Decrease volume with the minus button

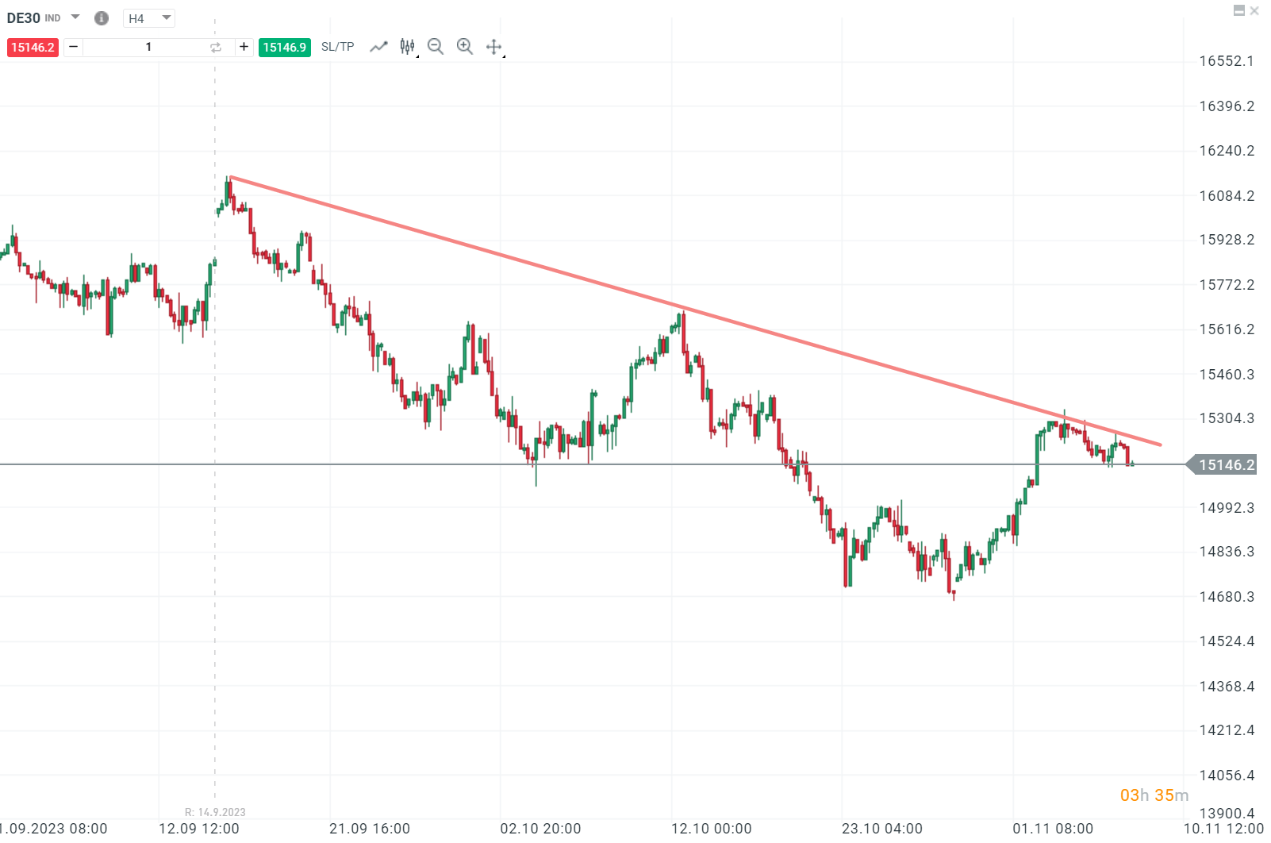click(x=73, y=47)
